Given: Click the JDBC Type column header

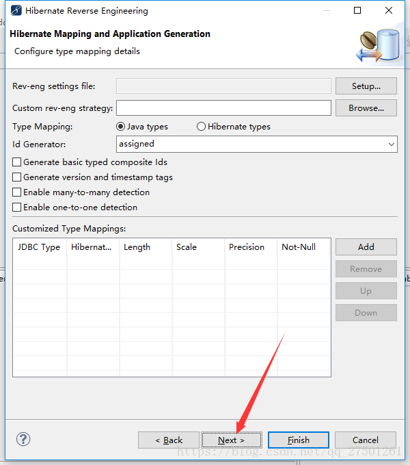Looking at the screenshot, I should tap(40, 247).
